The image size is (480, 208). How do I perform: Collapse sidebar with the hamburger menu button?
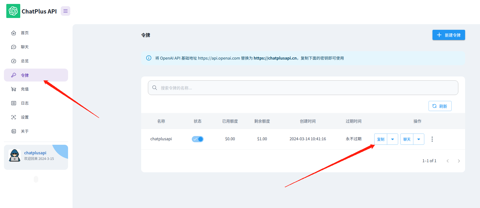[66, 11]
